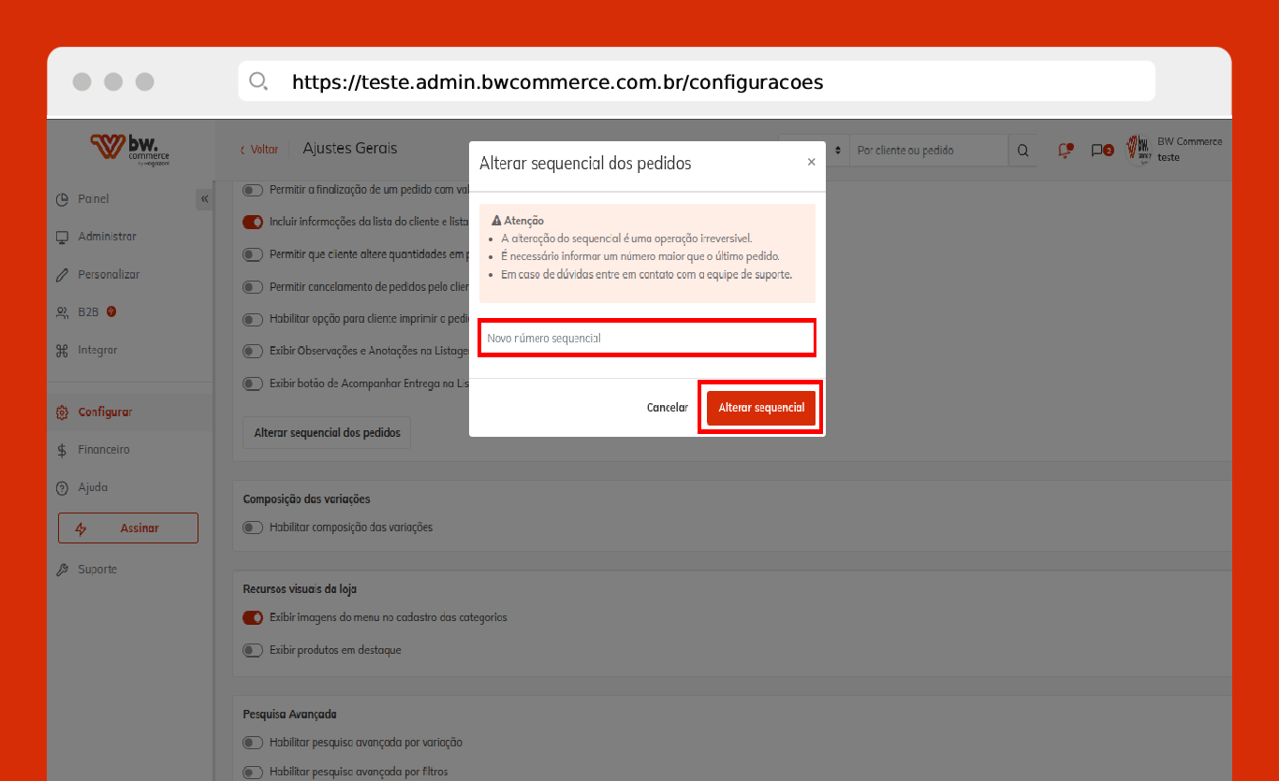Toggle Habilitar pesquisa avançada por variação
This screenshot has width=1279, height=781.
pyautogui.click(x=253, y=743)
